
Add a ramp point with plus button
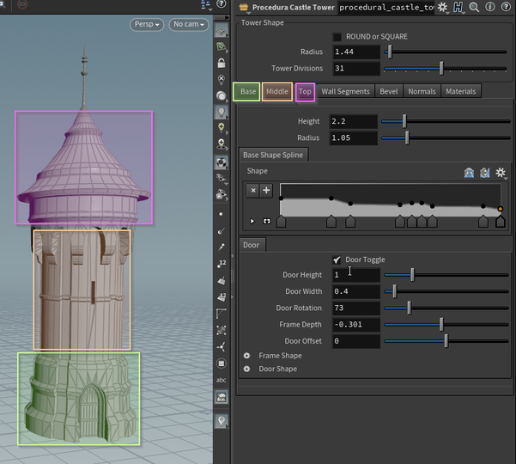tap(266, 191)
